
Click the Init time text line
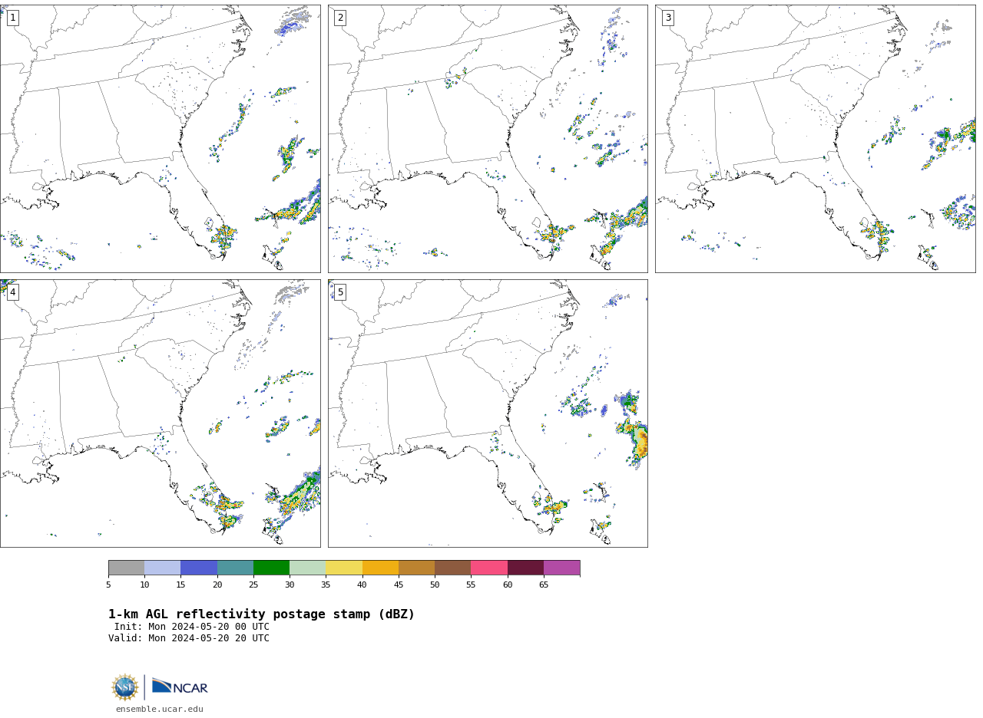pyautogui.click(x=192, y=627)
